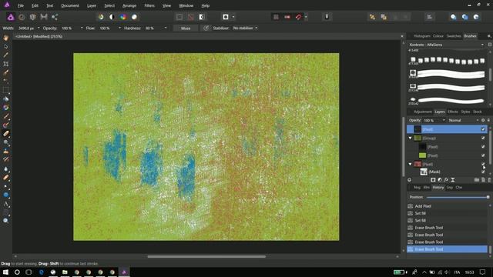Screen dimensions: 493x277
Task: Switch to the Histogram tab
Action: pyautogui.click(x=421, y=36)
